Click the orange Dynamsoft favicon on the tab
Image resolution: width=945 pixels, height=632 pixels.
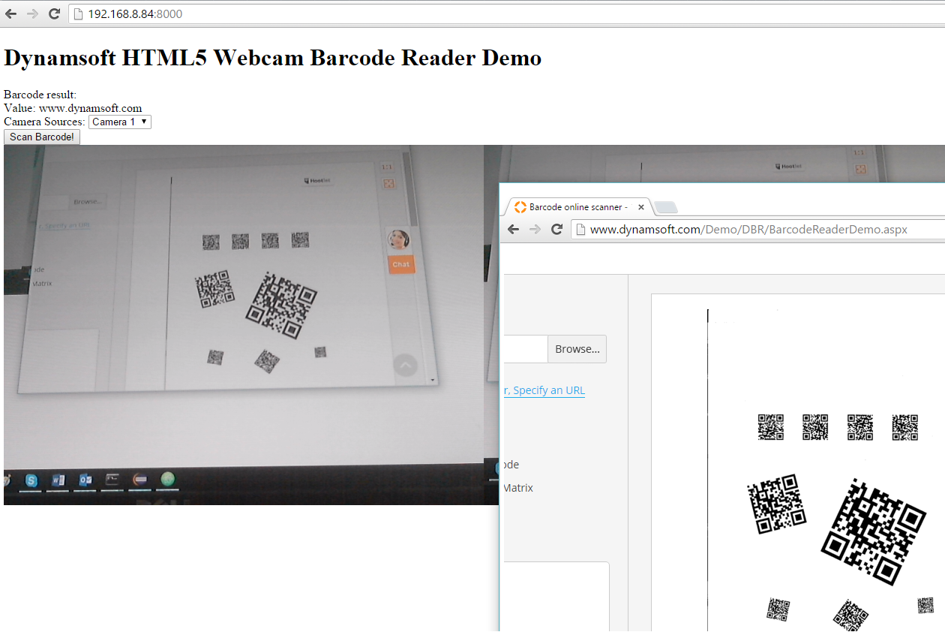(520, 207)
